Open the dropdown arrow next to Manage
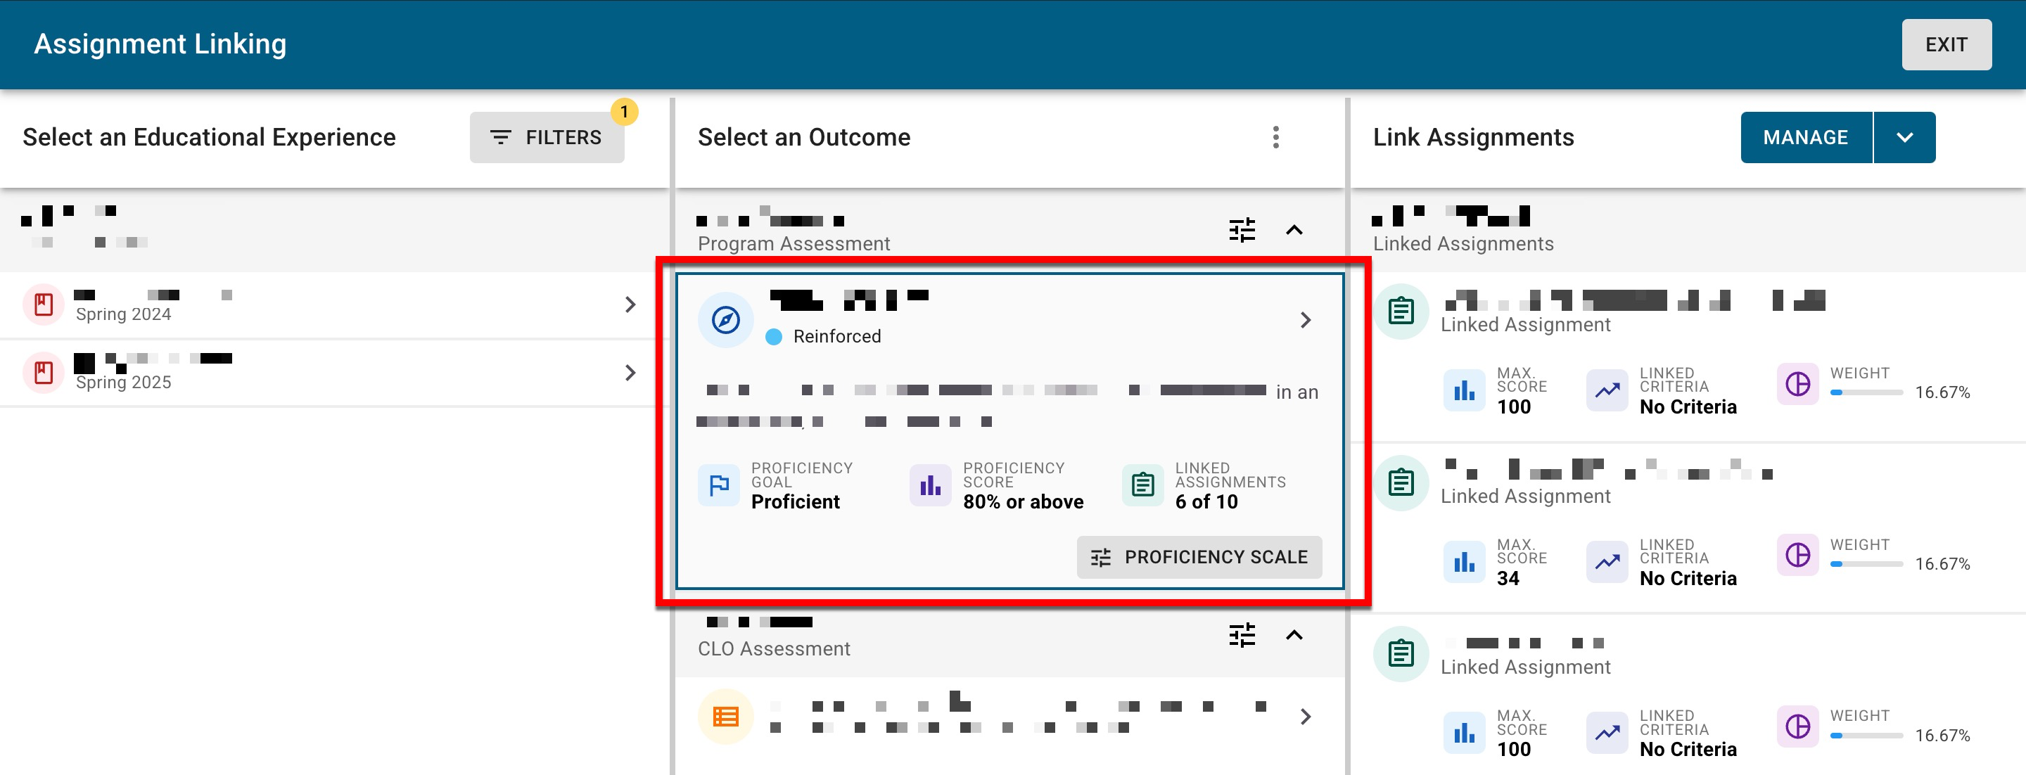The width and height of the screenshot is (2026, 775). 1904,138
